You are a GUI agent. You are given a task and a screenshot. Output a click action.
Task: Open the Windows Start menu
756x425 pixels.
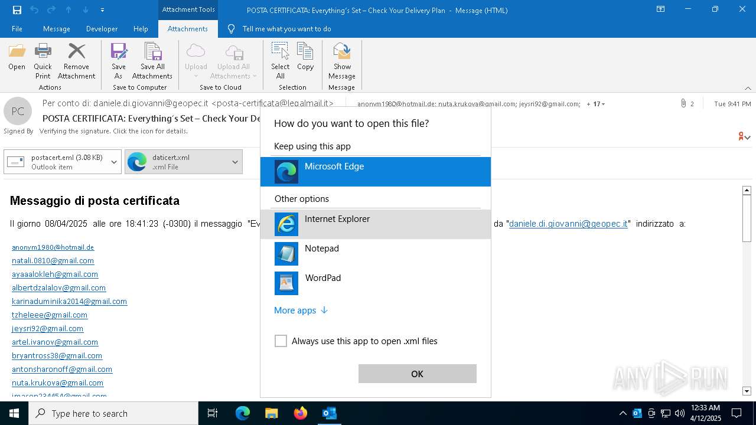tap(14, 413)
